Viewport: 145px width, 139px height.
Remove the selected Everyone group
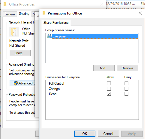click(x=127, y=68)
